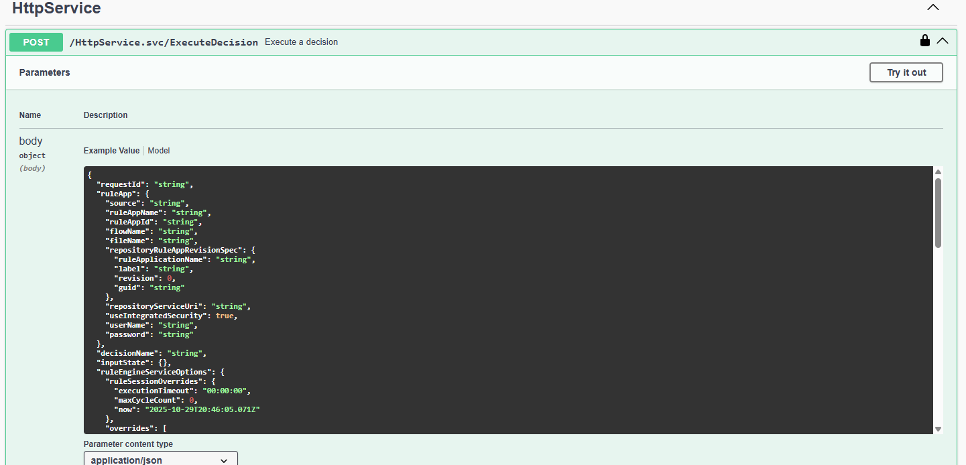
Task: Collapse the HttpService section using its chevron
Action: (x=932, y=7)
